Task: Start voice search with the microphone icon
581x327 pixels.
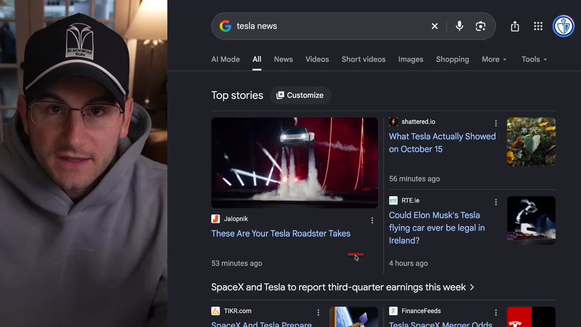Action: coord(459,26)
